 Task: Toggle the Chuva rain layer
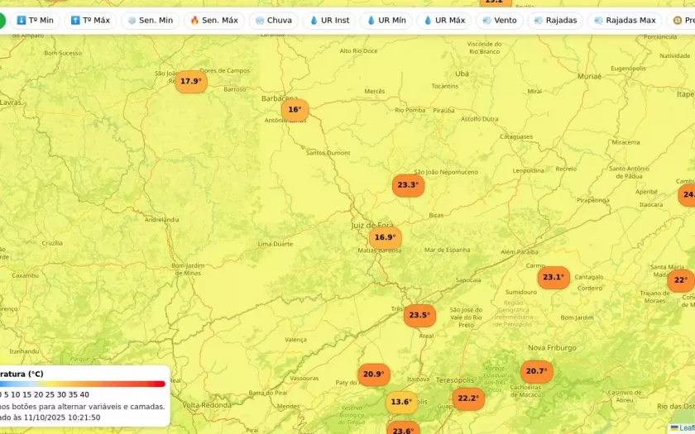tap(273, 21)
